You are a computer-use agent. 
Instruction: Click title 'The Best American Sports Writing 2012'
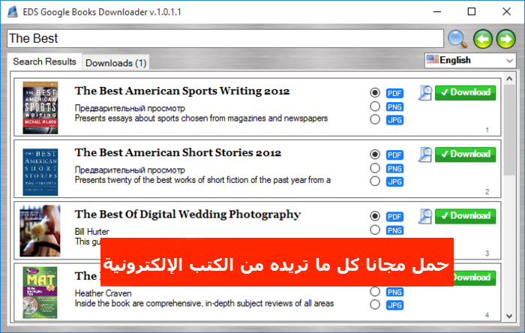(182, 91)
